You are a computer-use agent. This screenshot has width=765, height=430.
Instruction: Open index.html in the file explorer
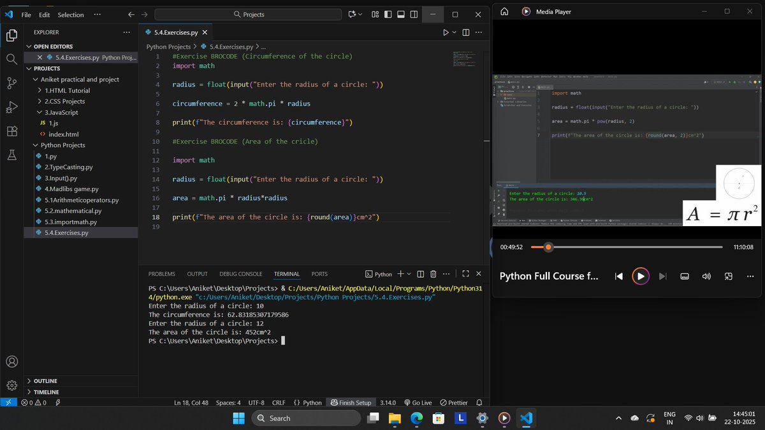64,134
